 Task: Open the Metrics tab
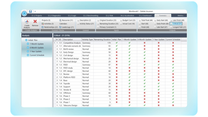click(x=180, y=16)
